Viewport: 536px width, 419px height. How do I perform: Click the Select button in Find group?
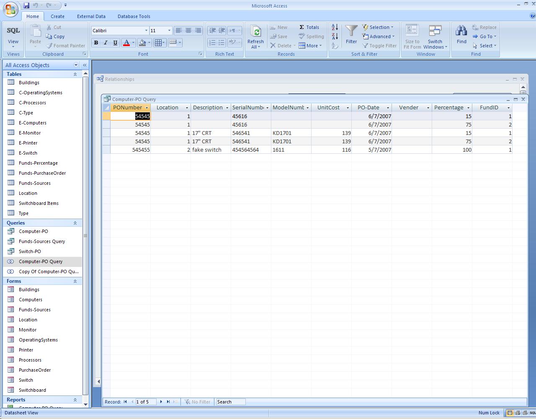pyautogui.click(x=484, y=46)
